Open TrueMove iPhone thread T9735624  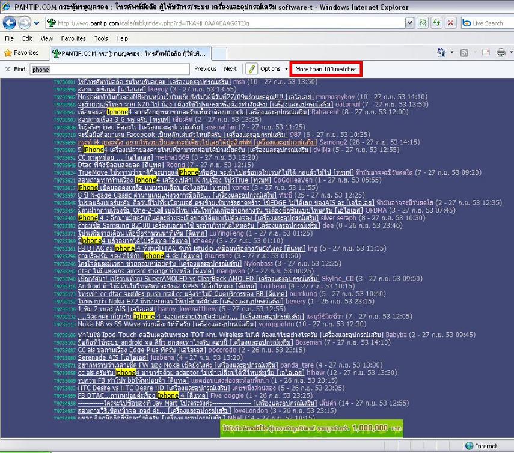point(216,172)
